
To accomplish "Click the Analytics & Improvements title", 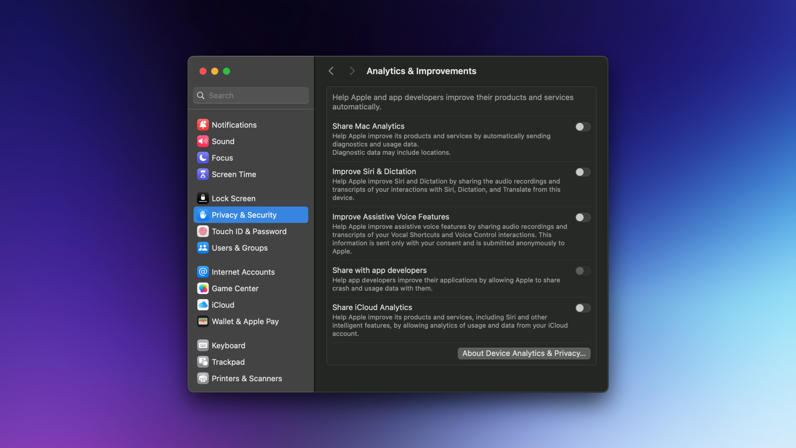I will (421, 71).
